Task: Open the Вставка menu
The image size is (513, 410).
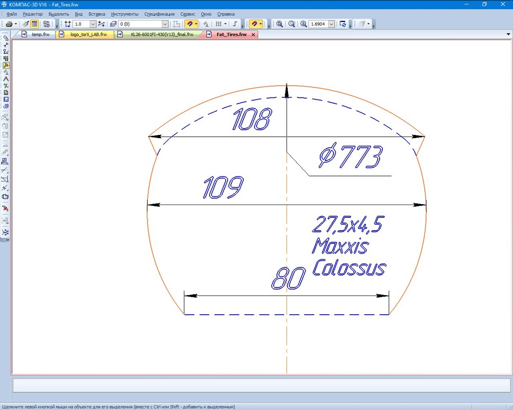Action: (x=97, y=14)
